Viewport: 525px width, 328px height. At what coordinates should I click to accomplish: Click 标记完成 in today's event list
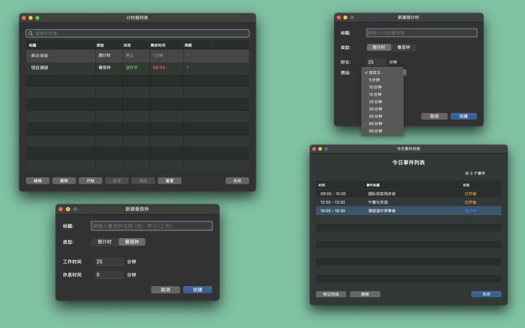pyautogui.click(x=331, y=295)
